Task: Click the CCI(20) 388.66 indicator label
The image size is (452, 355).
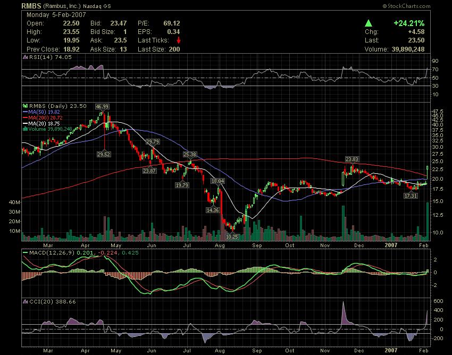Action: pos(53,302)
